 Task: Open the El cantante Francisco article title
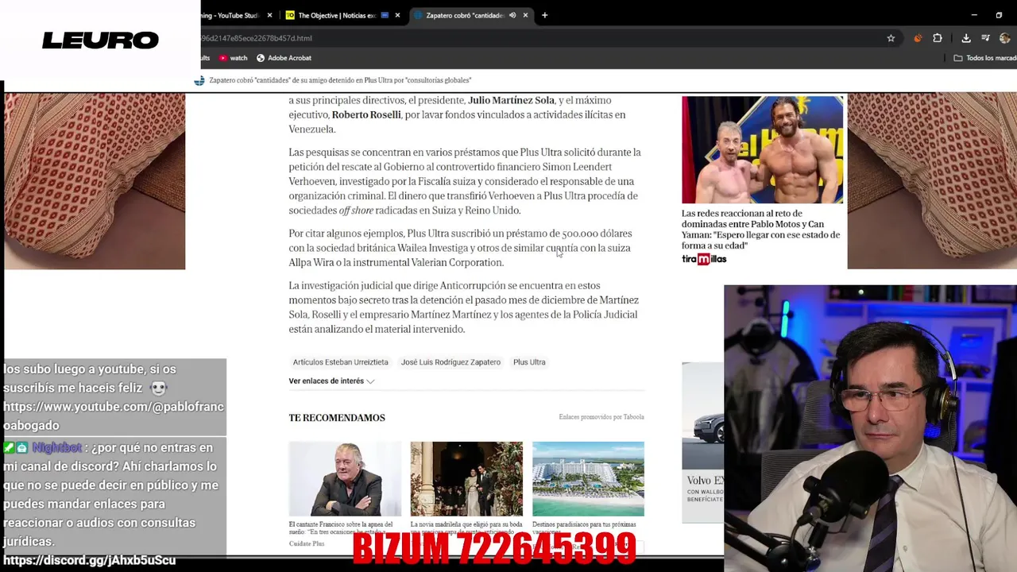341,528
